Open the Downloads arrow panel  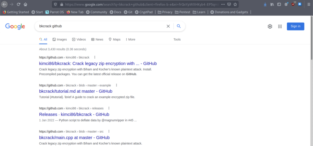[265, 4]
